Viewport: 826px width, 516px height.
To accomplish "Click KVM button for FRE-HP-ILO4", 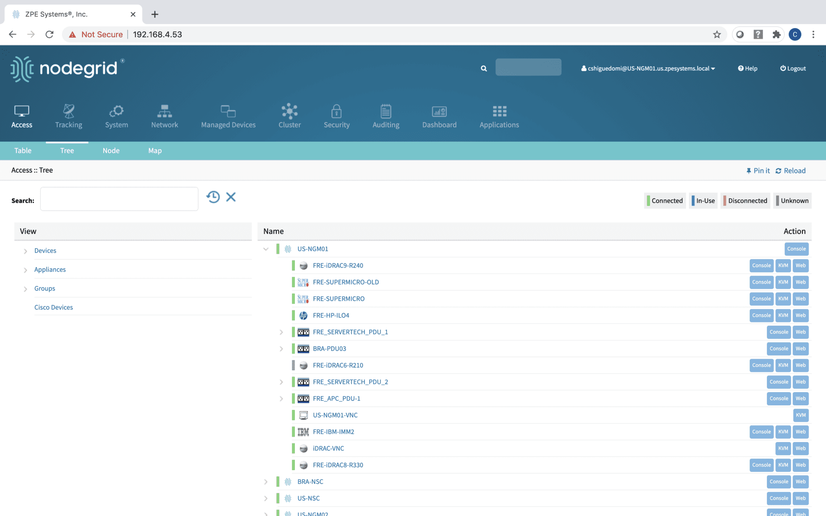I will click(783, 315).
